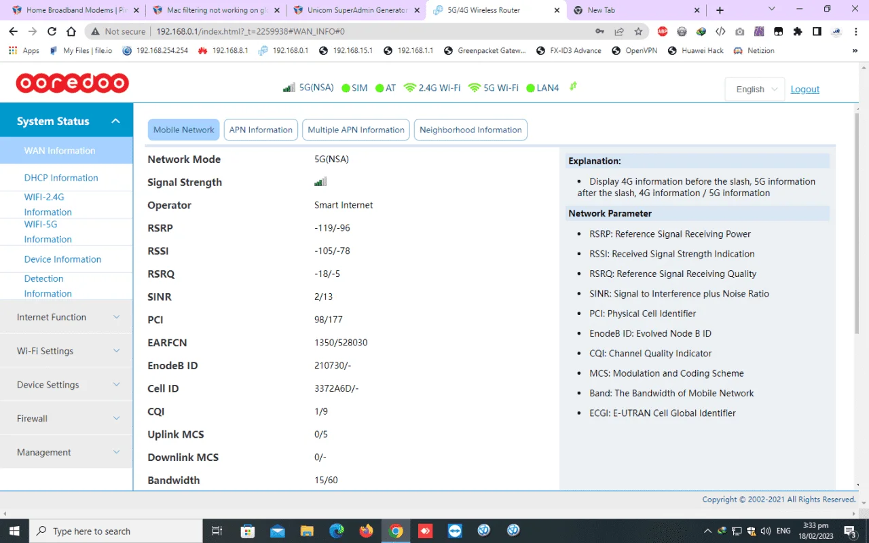Click the green SIM status indicator
The height and width of the screenshot is (543, 869).
pyautogui.click(x=346, y=88)
